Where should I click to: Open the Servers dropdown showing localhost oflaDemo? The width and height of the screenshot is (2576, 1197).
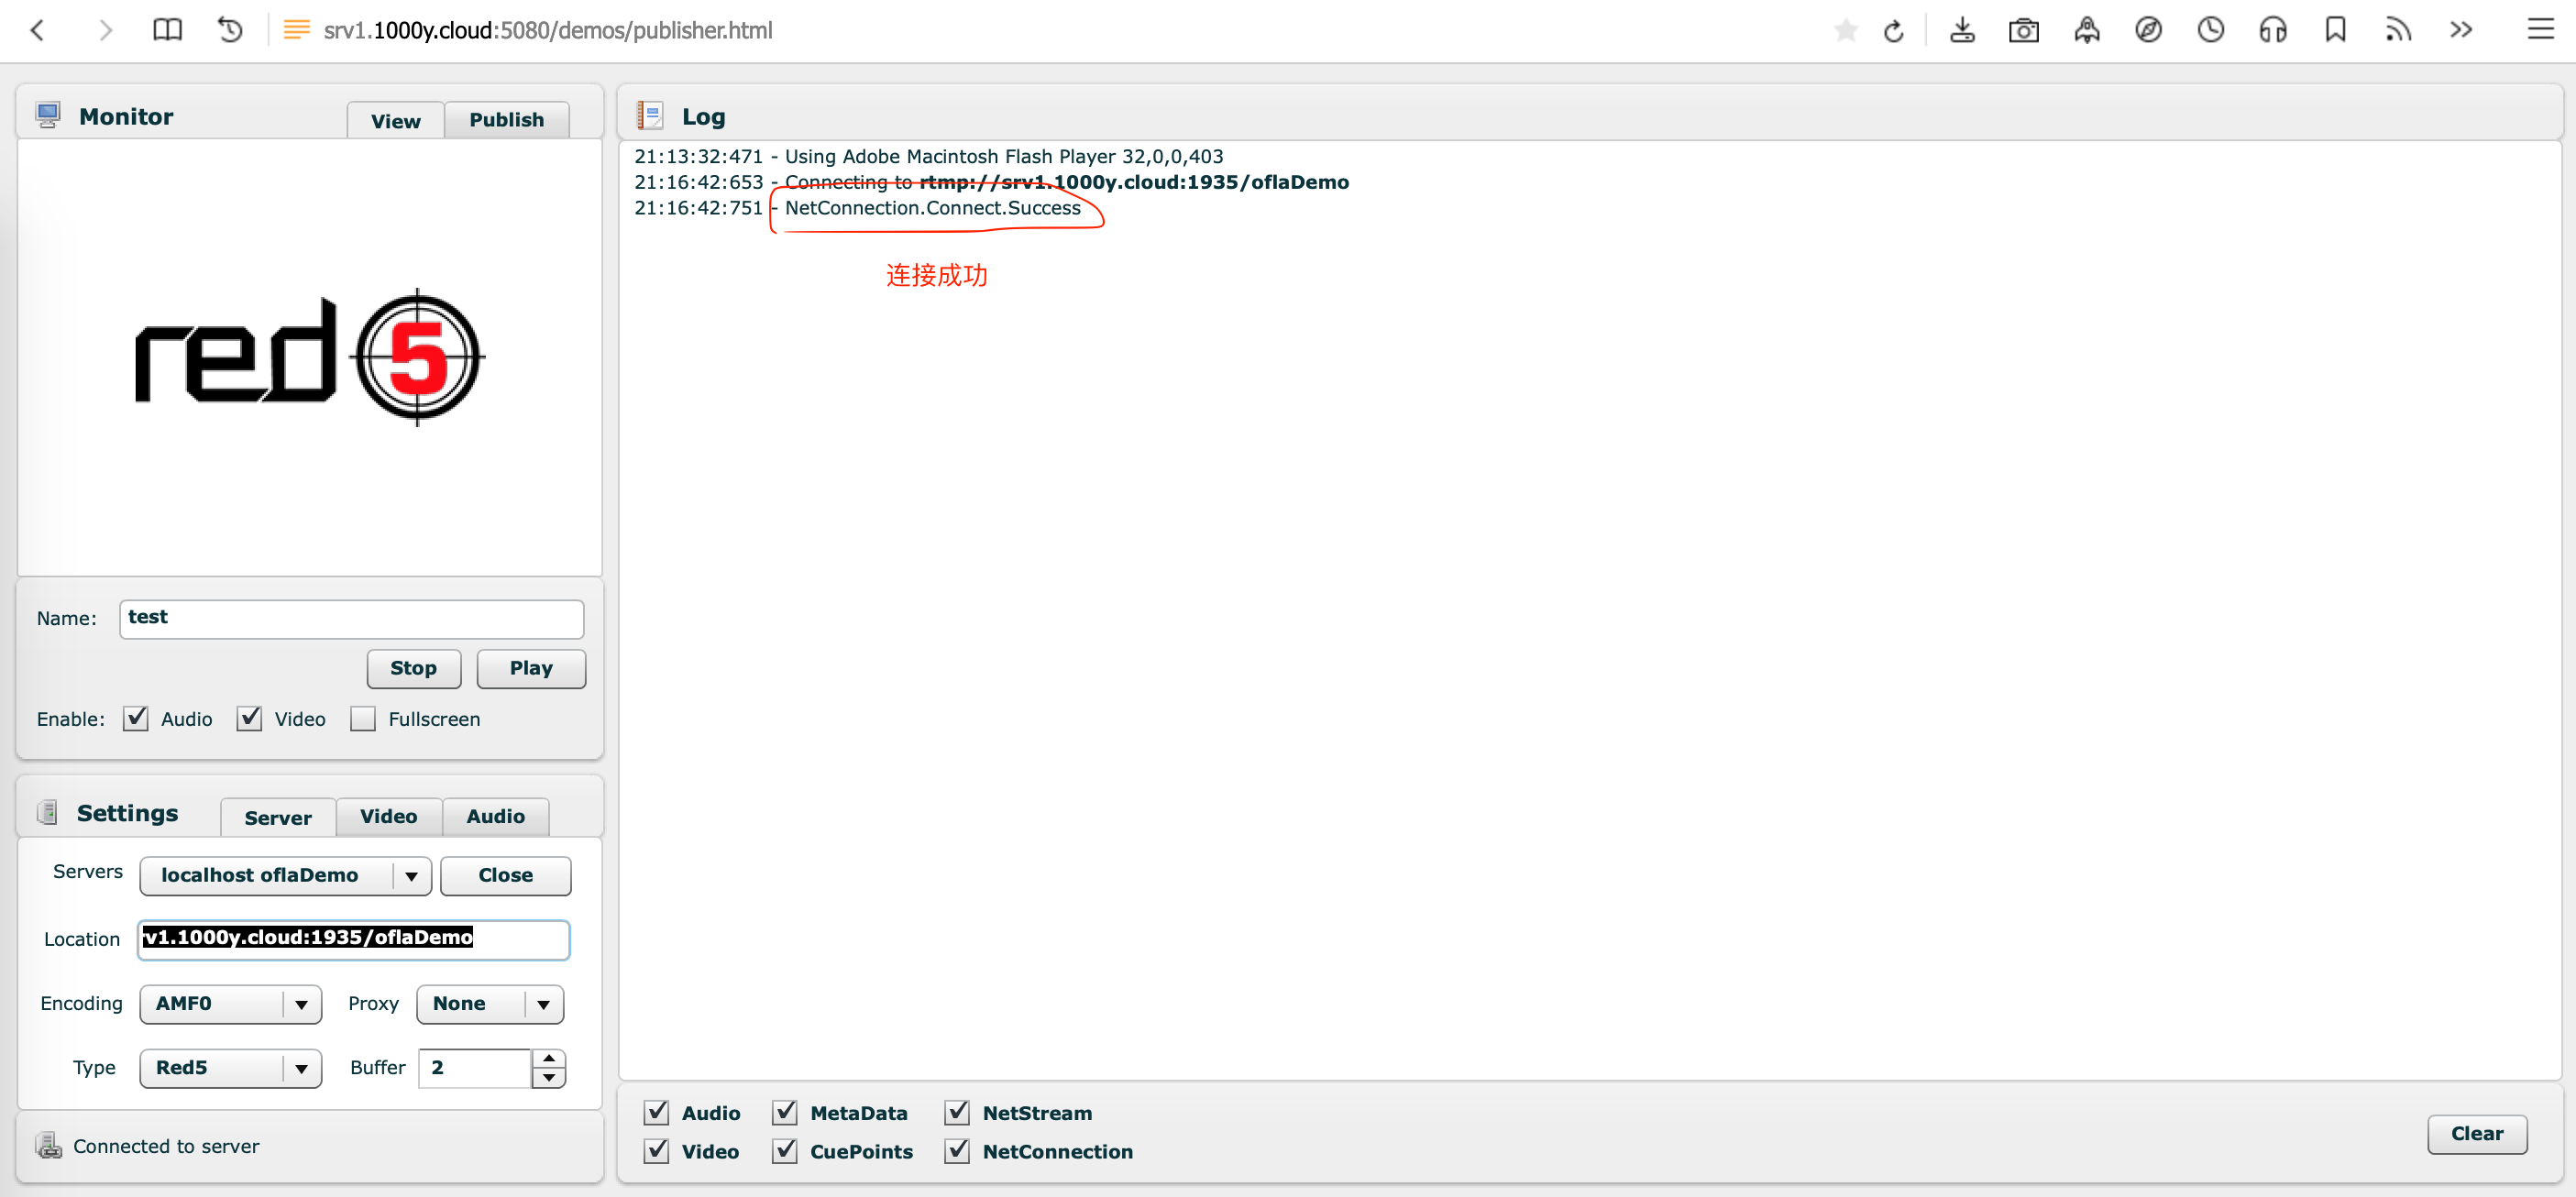pyautogui.click(x=285, y=875)
